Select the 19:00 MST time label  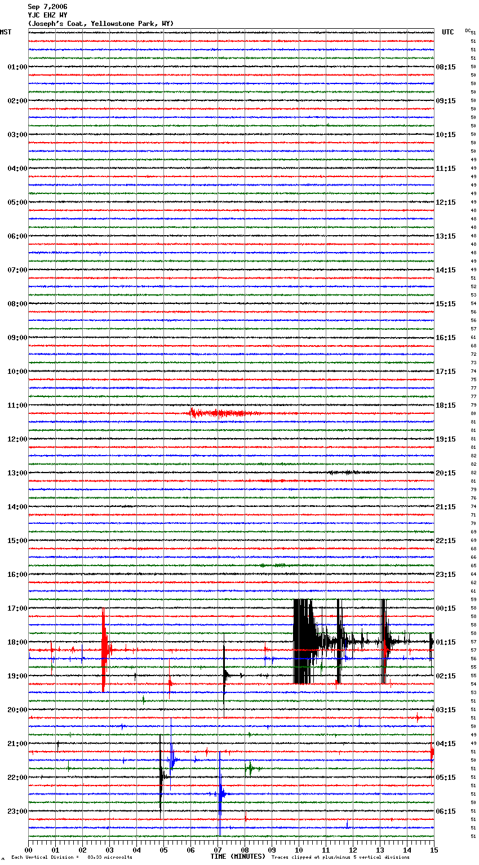[17, 676]
